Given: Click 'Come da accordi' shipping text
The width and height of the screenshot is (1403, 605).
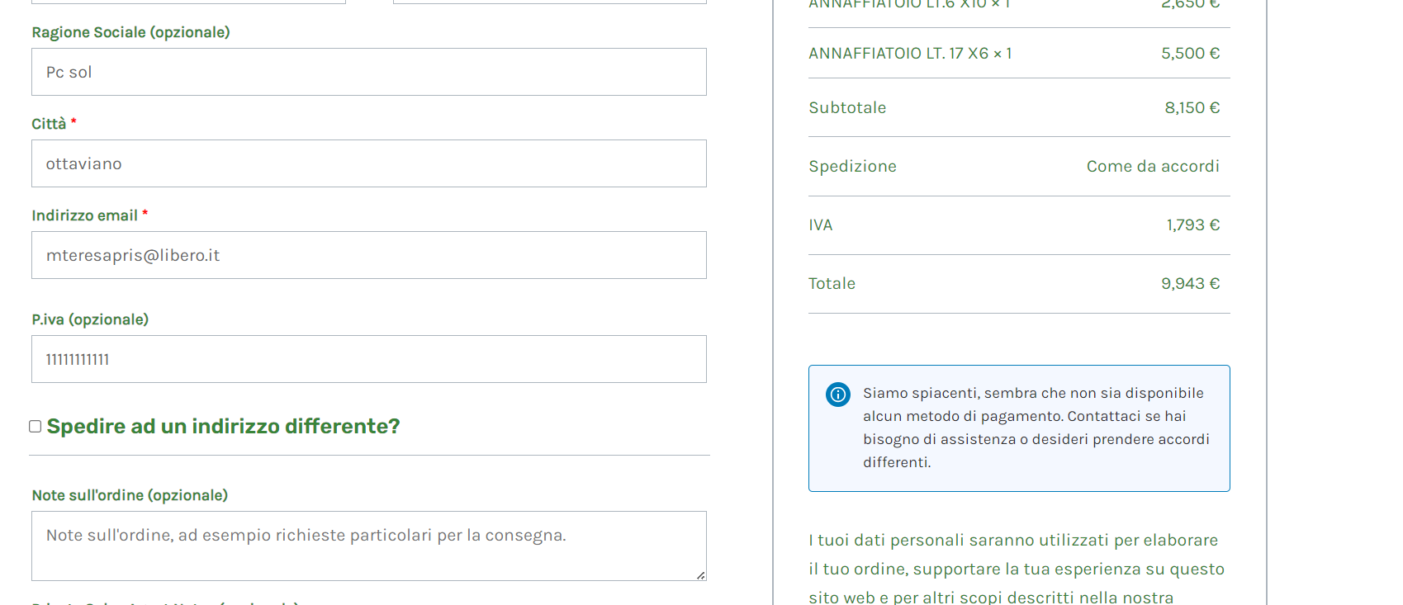Looking at the screenshot, I should (1153, 167).
